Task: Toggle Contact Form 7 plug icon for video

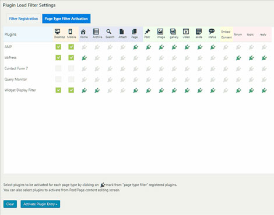Action: 187,69
